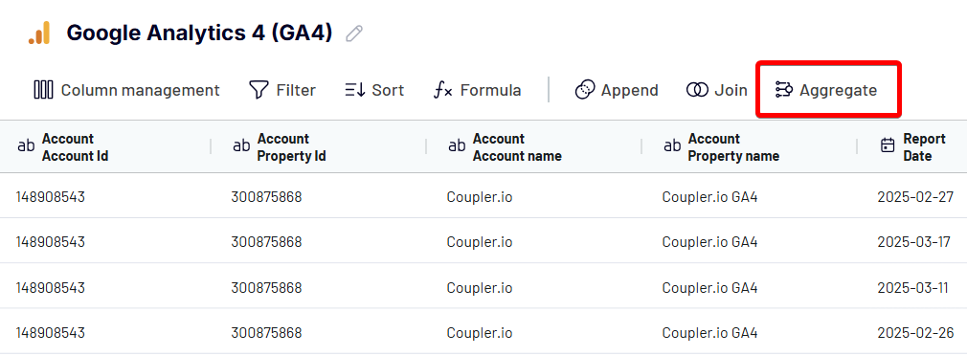Screen dimensions: 967x356
Task: Click the Filter funnel icon
Action: [259, 90]
